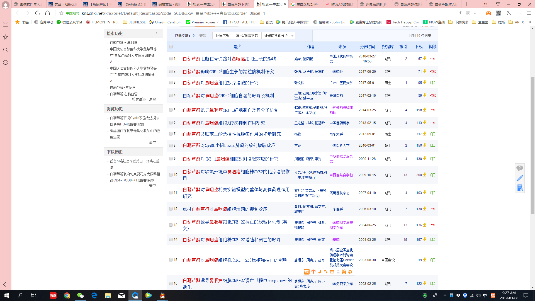535x301 pixels.
Task: Sort results by 被引 column
Action: tap(403, 47)
